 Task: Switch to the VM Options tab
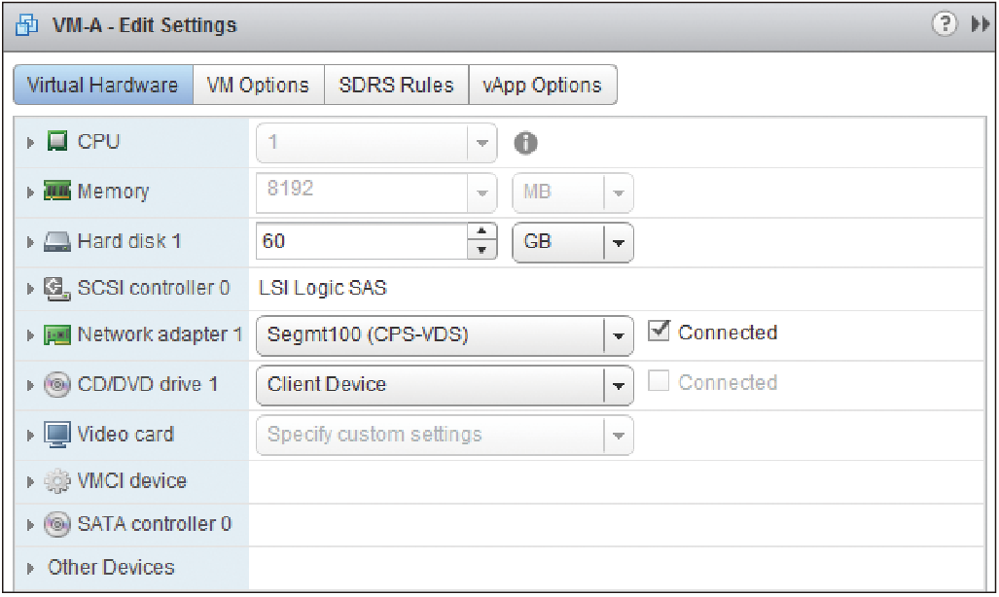(258, 85)
